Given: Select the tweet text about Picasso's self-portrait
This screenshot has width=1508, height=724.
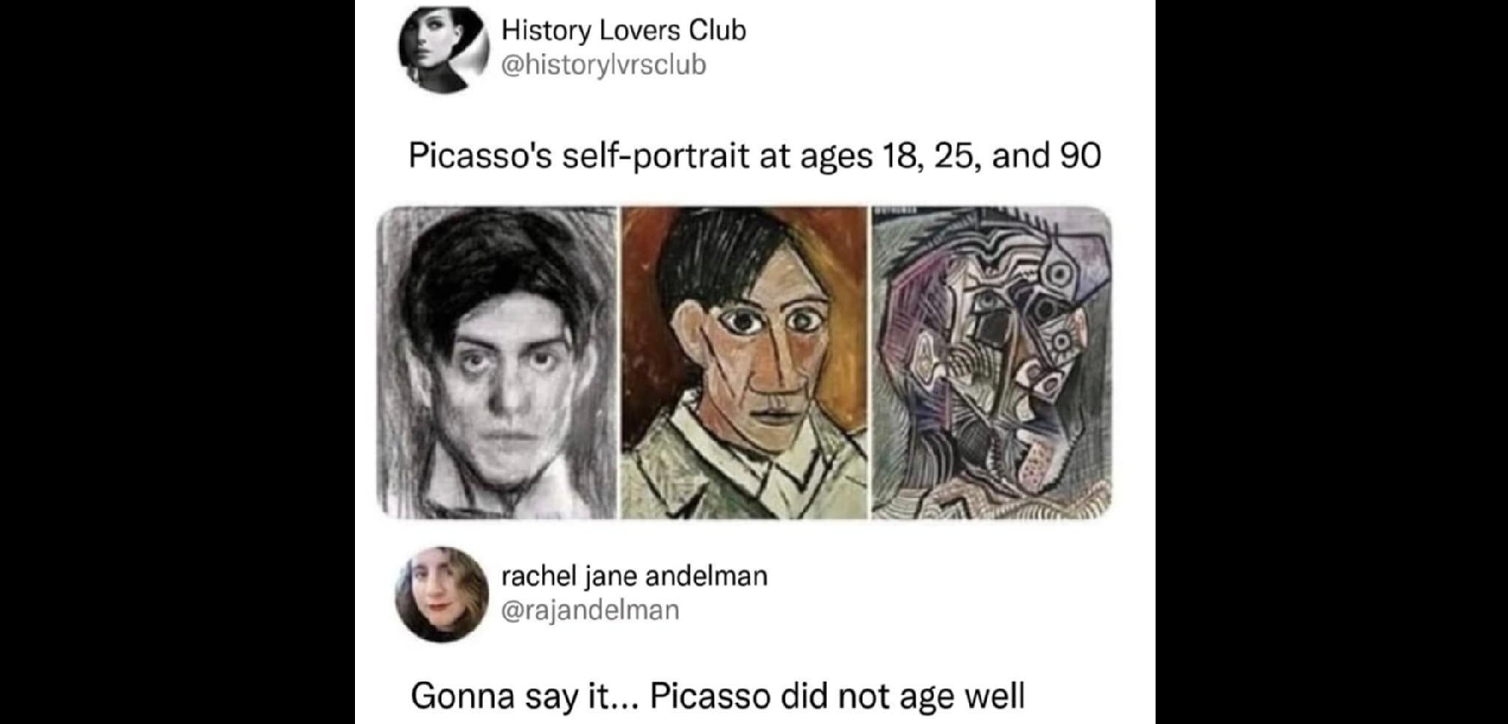Looking at the screenshot, I should [755, 156].
